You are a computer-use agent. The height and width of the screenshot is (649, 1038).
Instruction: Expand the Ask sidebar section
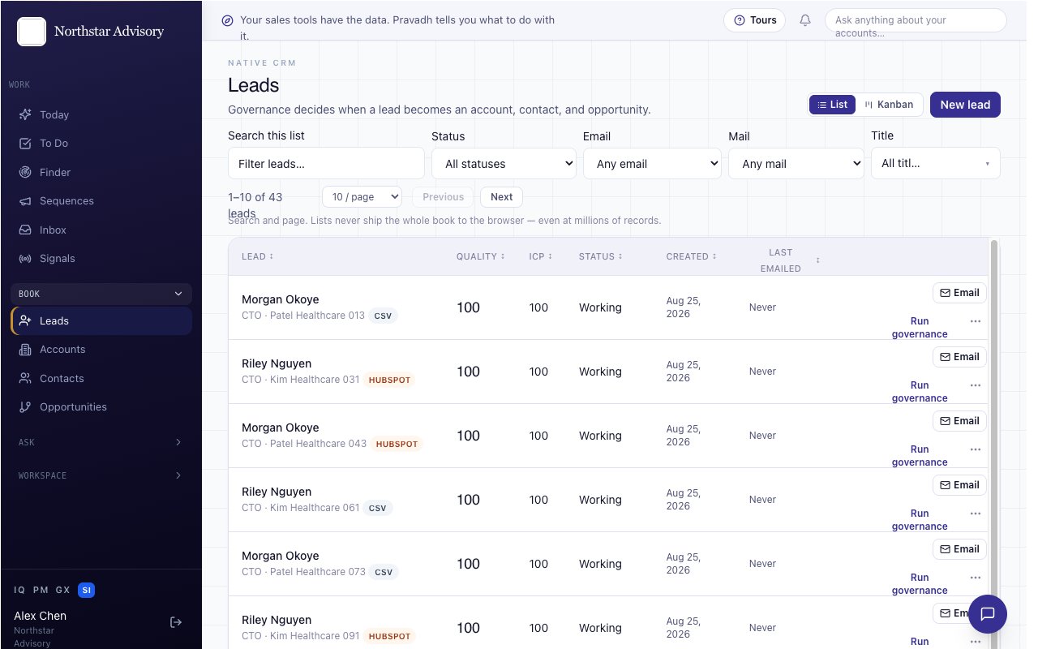point(101,442)
